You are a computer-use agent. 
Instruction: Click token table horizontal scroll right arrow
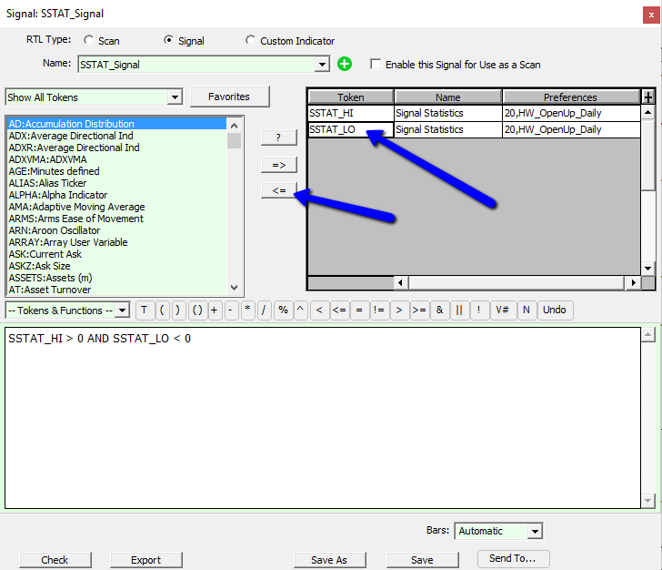tap(633, 282)
